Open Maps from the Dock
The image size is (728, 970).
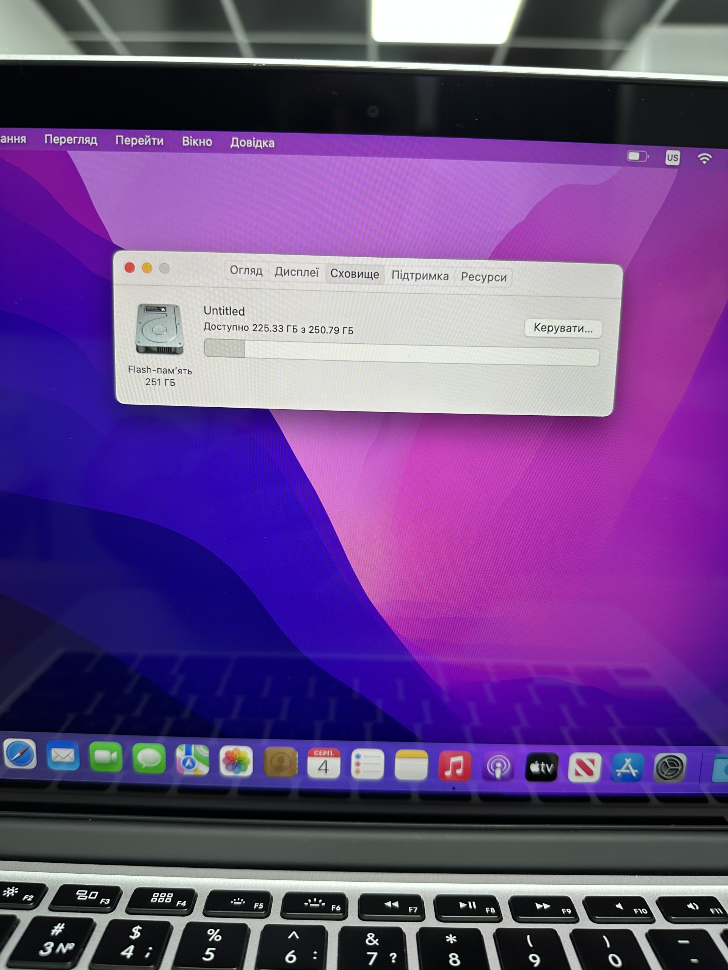tap(192, 759)
